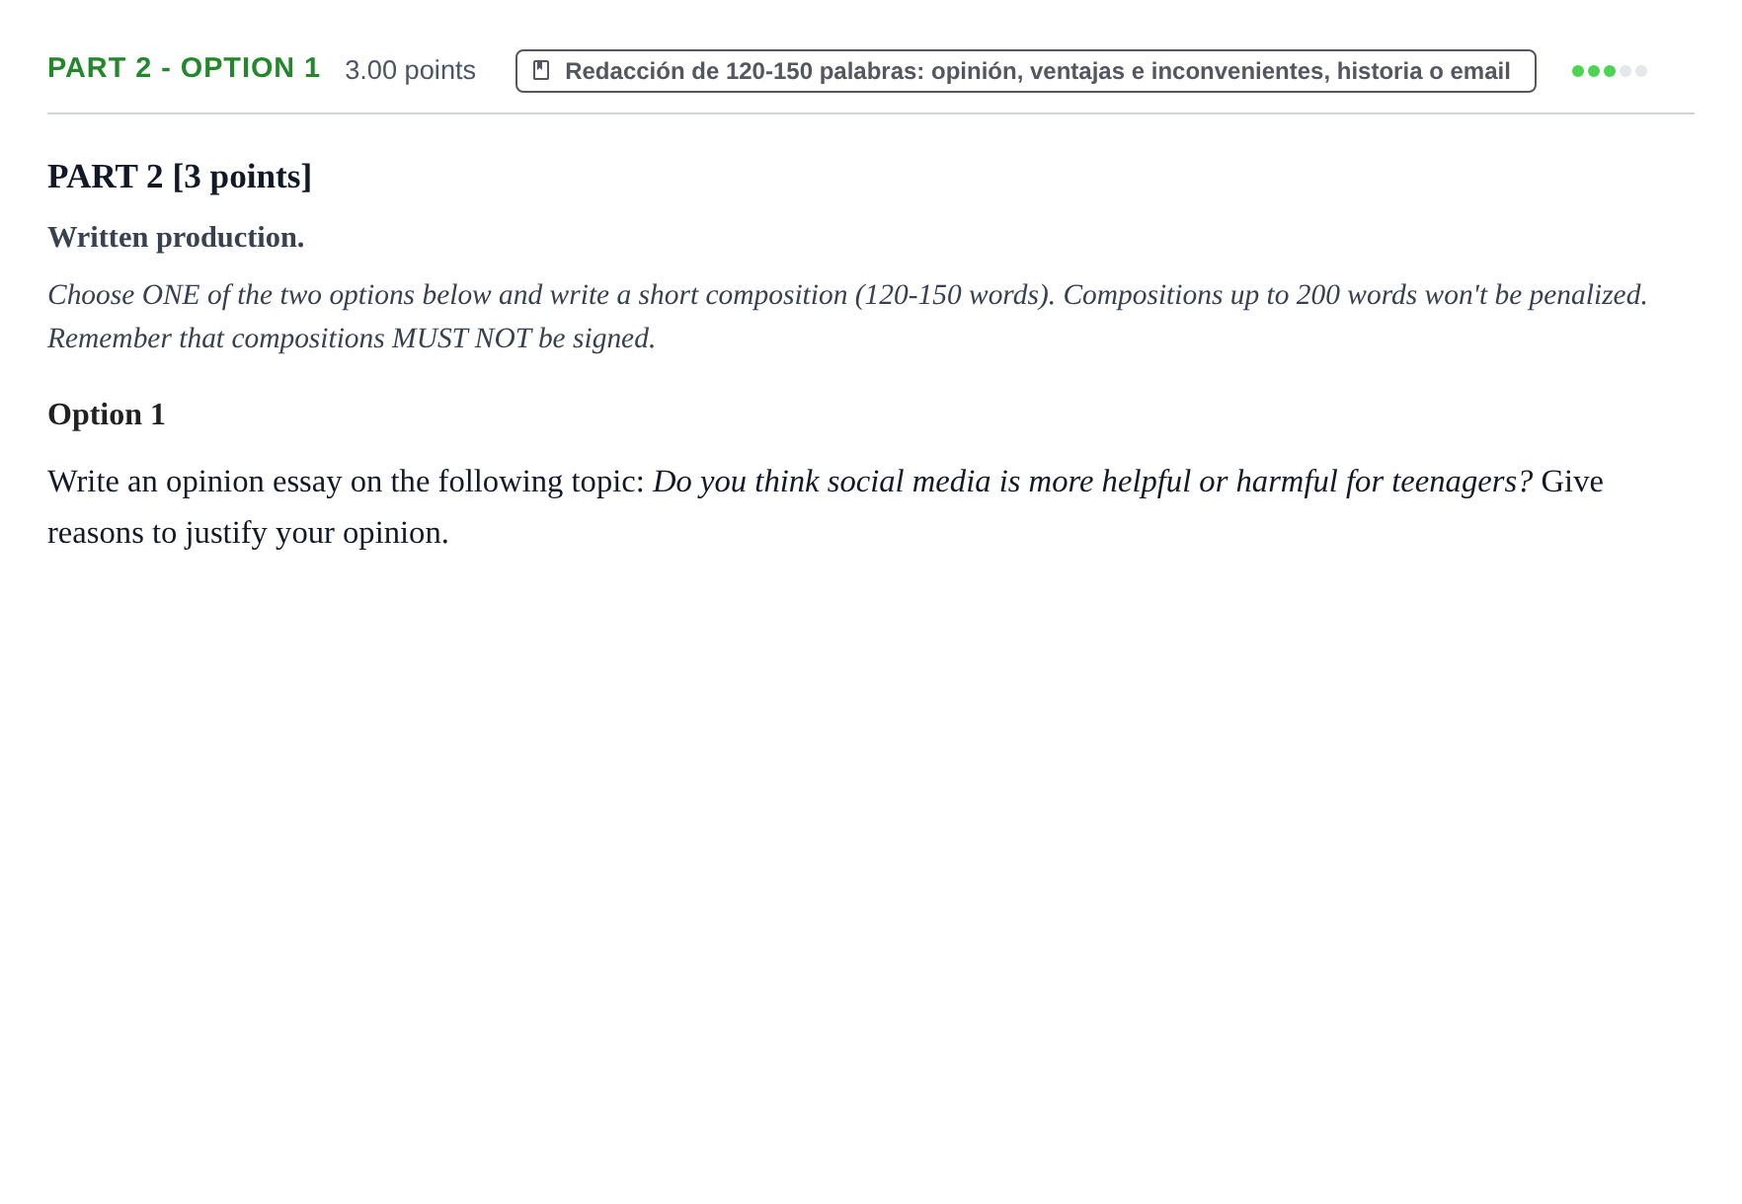The width and height of the screenshot is (1742, 1204).
Task: Select the PART 2 [3 points] heading
Action: pos(180,177)
